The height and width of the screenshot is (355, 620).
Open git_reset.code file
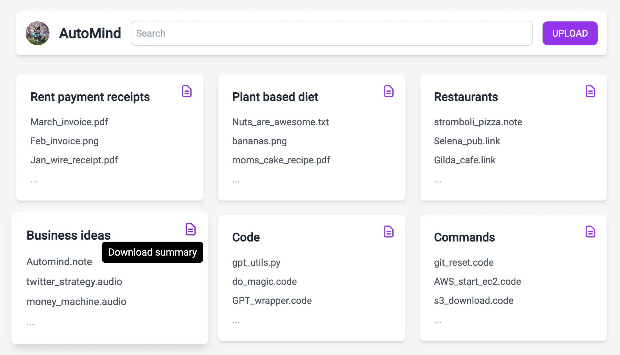click(x=464, y=262)
